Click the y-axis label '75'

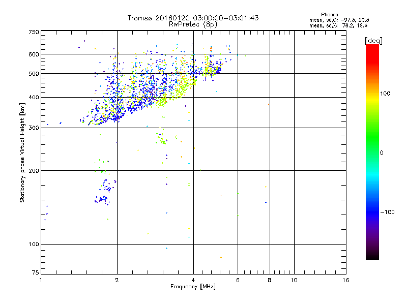coord(36,272)
